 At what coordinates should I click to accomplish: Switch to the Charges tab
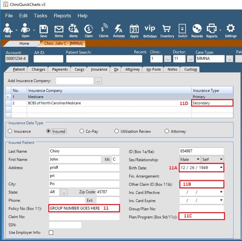pos(38,69)
